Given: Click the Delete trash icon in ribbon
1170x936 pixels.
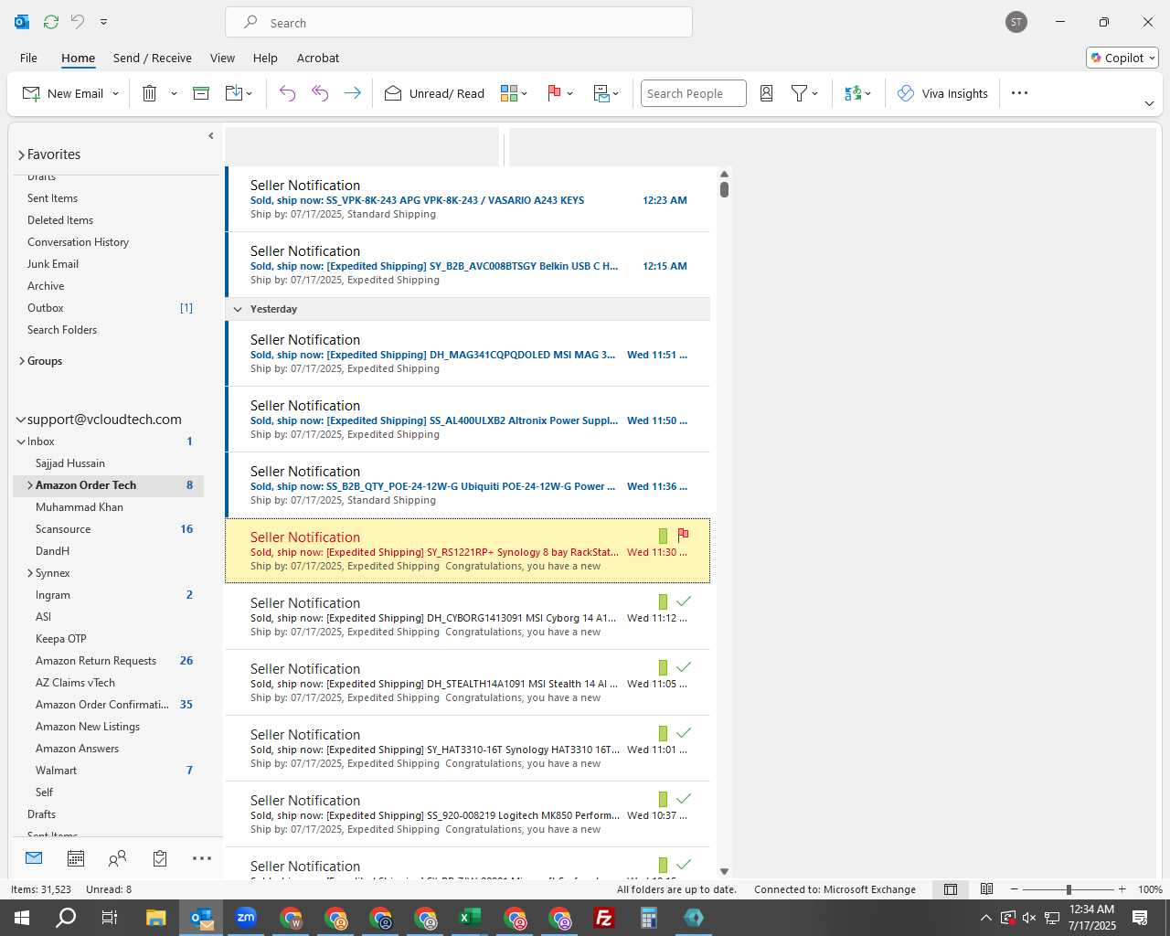Looking at the screenshot, I should tap(150, 93).
